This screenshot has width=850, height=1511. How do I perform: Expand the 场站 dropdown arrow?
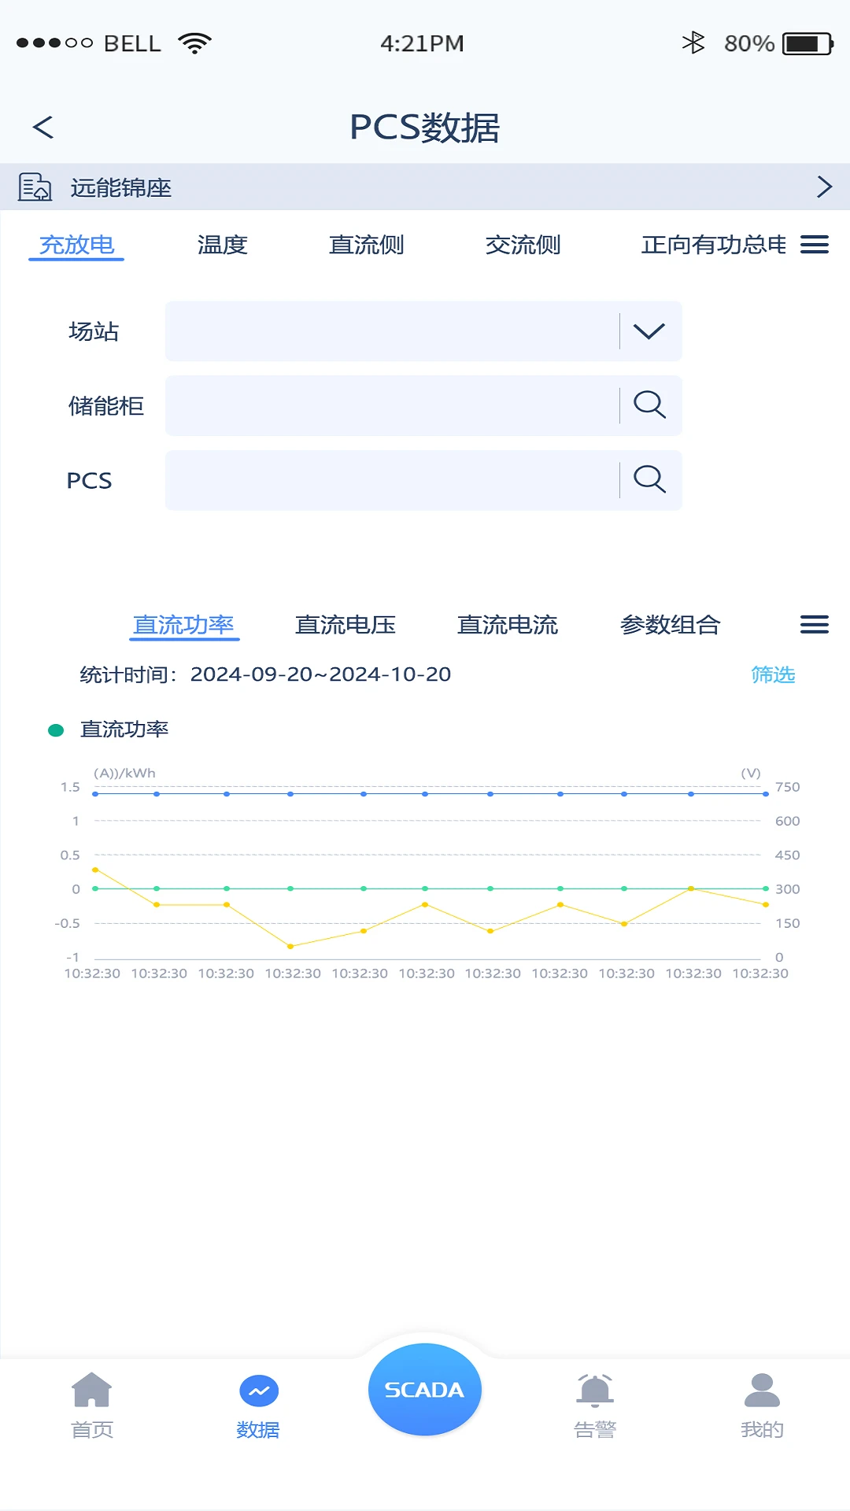pyautogui.click(x=649, y=331)
